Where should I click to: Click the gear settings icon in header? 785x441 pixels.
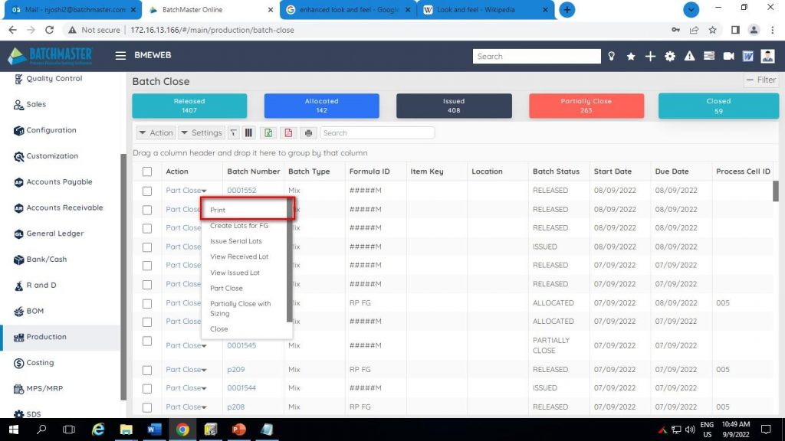pos(670,57)
